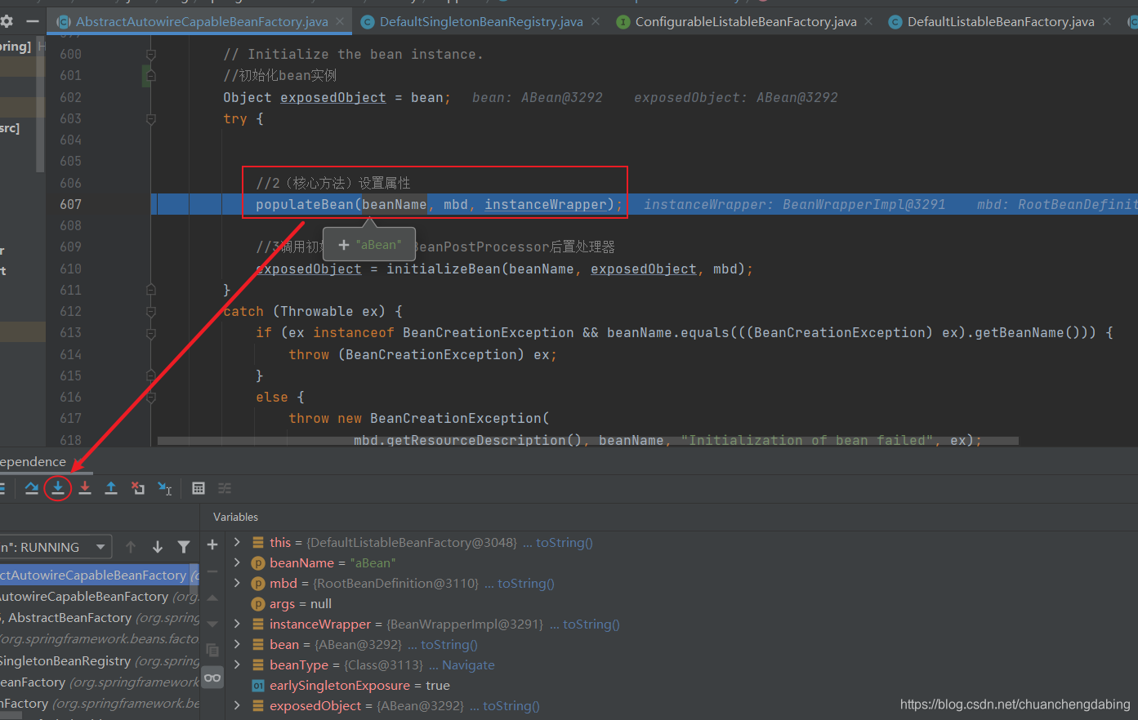Move to previous frame with up arrow
The image size is (1138, 720).
131,547
